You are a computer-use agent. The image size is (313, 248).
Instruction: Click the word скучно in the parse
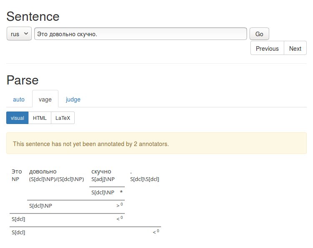tap(101, 171)
